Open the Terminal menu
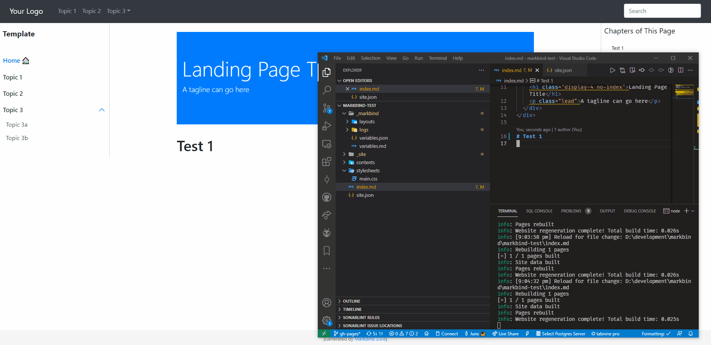This screenshot has height=345, width=711. click(x=438, y=58)
